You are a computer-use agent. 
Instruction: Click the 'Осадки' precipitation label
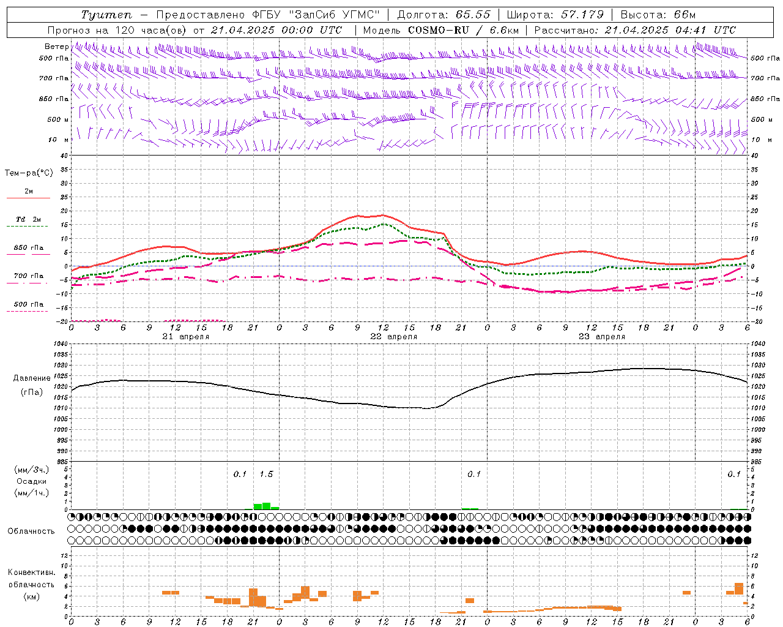[31, 481]
